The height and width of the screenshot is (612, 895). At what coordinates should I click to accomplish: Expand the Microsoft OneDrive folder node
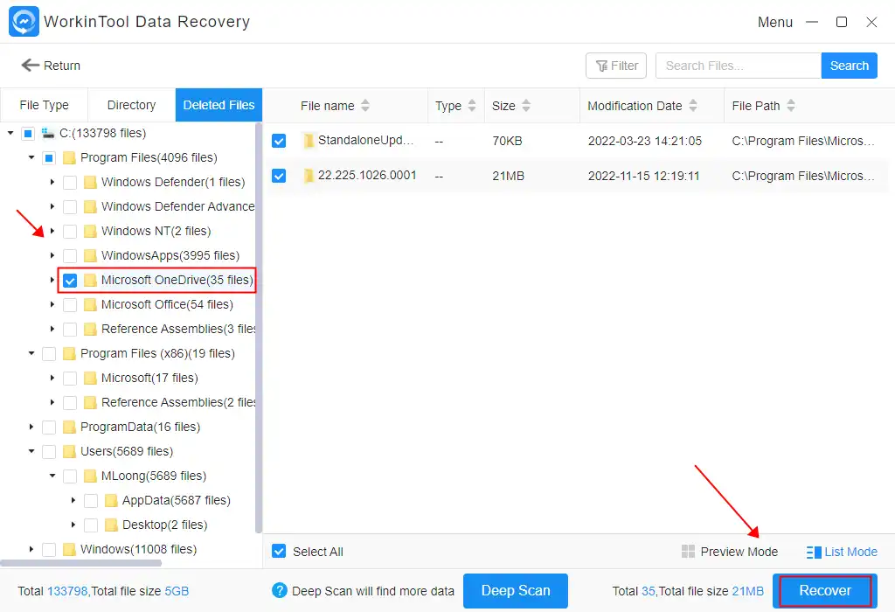pos(52,280)
